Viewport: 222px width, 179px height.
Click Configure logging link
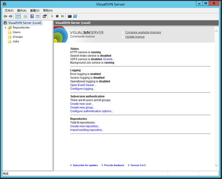click(x=83, y=89)
